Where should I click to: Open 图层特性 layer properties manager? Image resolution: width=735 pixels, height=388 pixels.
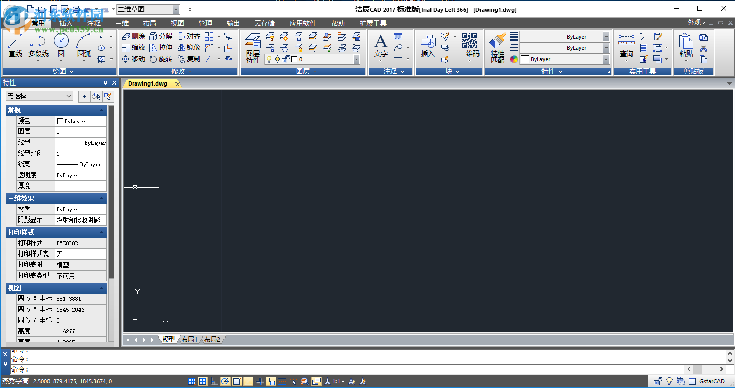(x=253, y=48)
